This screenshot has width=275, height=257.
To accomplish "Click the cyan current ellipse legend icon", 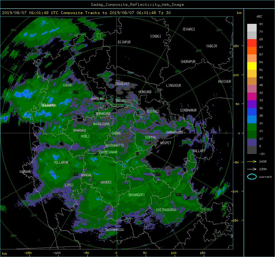I will click(x=252, y=177).
